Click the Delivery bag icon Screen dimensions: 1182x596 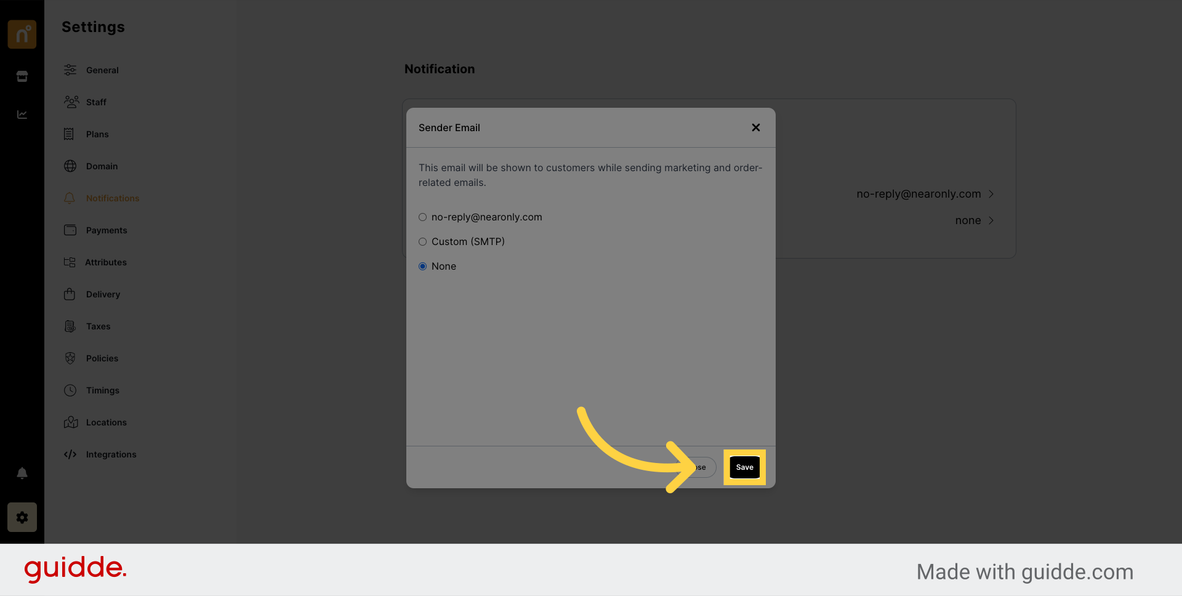(x=70, y=294)
